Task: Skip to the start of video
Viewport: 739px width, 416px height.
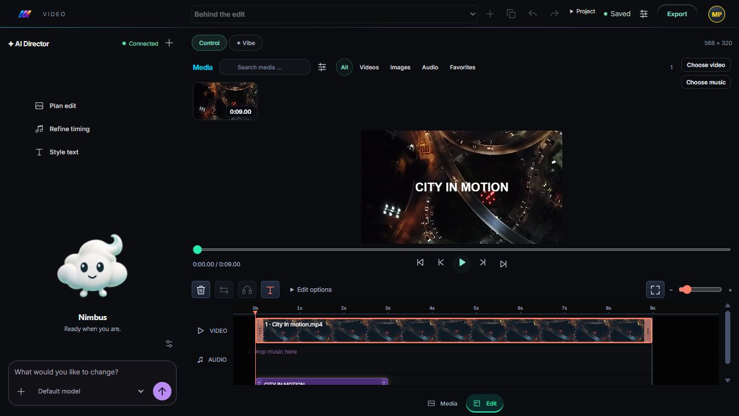Action: pos(420,263)
